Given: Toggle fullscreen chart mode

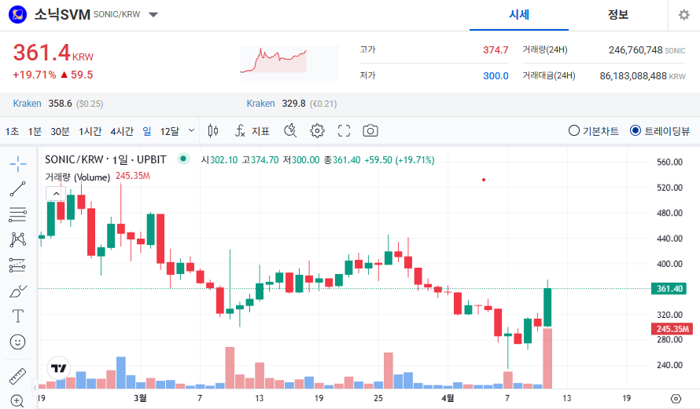Looking at the screenshot, I should coord(344,131).
